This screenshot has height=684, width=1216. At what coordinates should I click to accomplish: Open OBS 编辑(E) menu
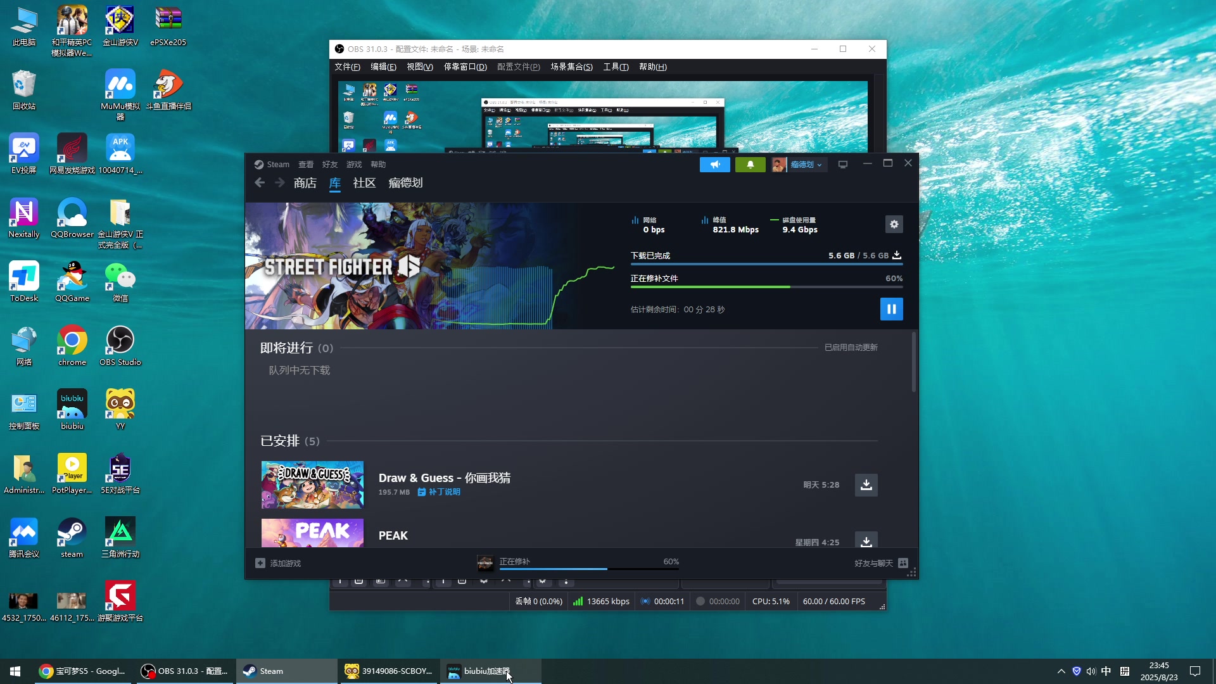tap(383, 67)
